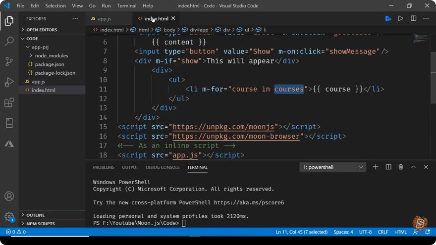Expand the OUTLINE section
This screenshot has height=245, width=436.
[x=35, y=215]
